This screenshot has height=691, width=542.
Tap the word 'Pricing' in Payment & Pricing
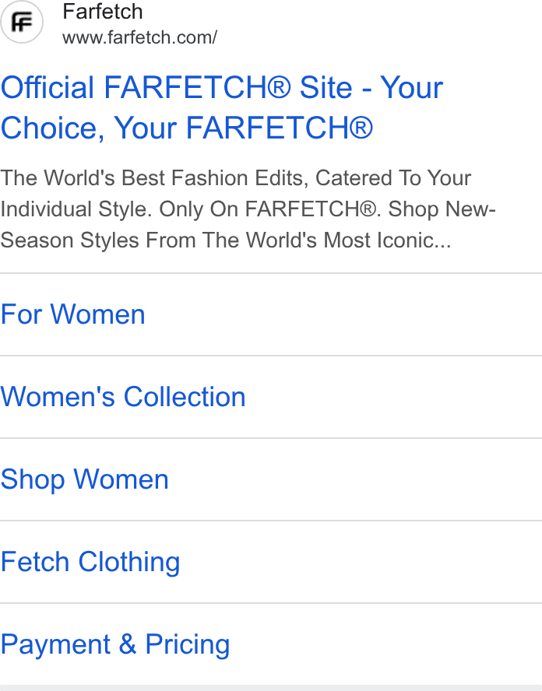coord(188,645)
